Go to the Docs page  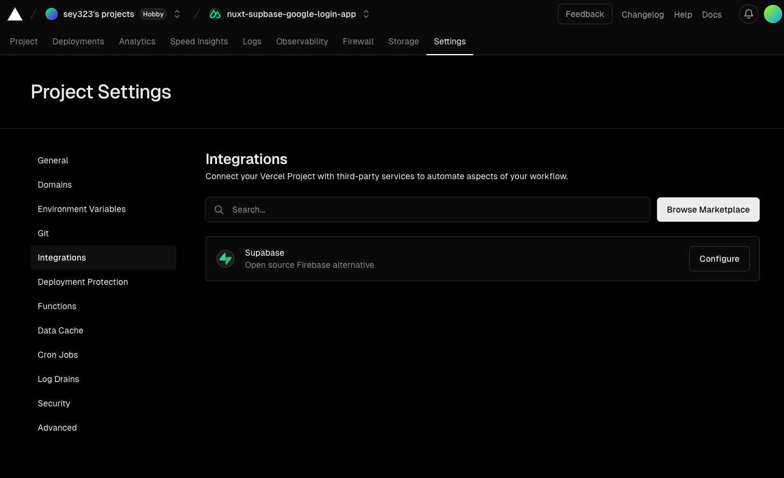click(x=712, y=14)
